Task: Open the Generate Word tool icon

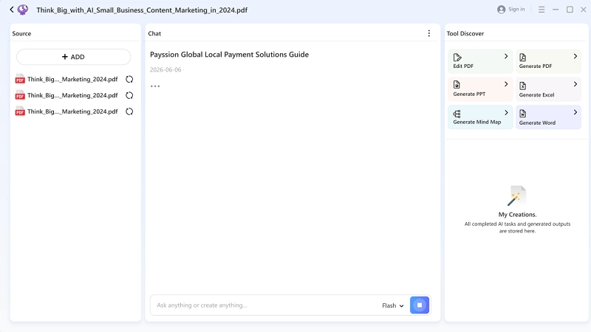Action: pos(523,114)
